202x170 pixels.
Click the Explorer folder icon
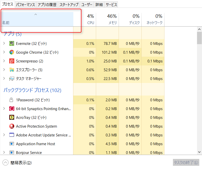12,70
